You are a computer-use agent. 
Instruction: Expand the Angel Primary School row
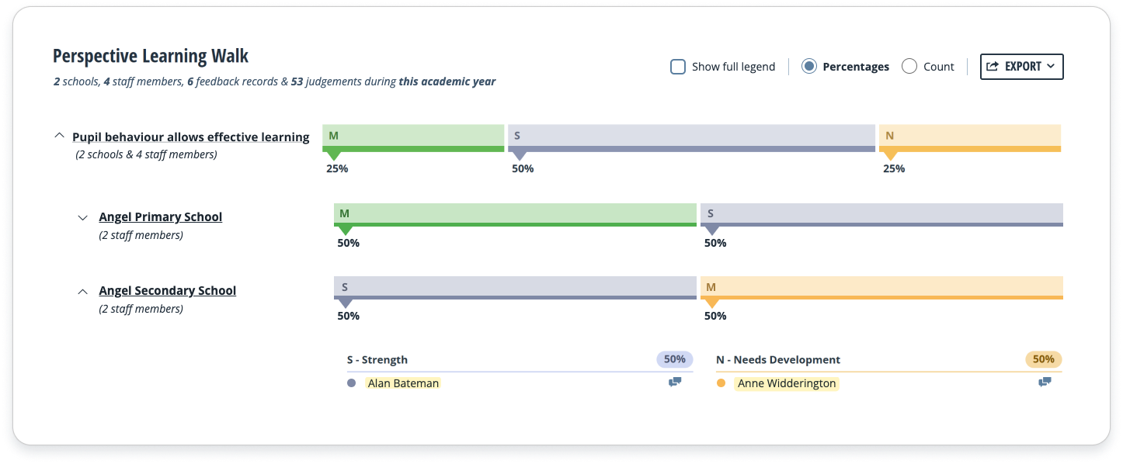click(x=83, y=218)
